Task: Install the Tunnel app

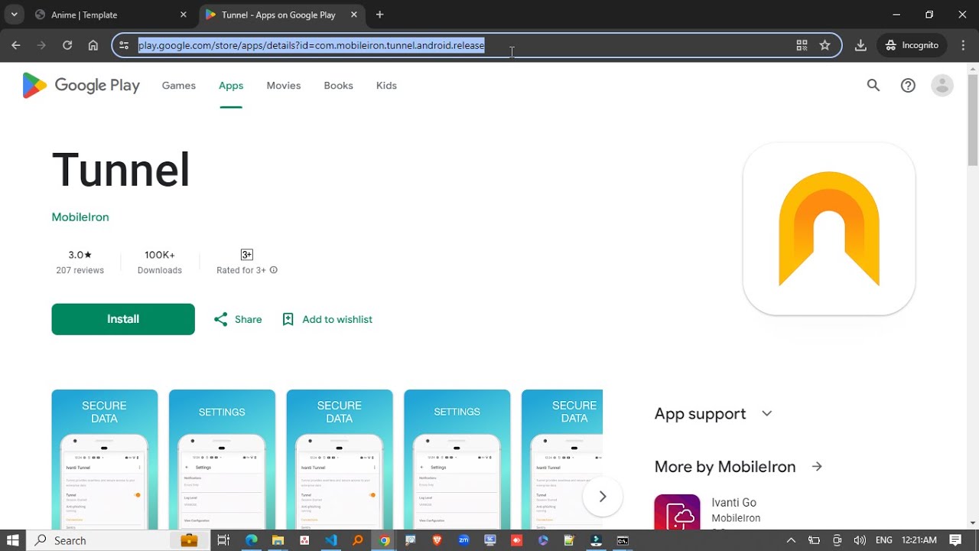Action: pos(123,319)
